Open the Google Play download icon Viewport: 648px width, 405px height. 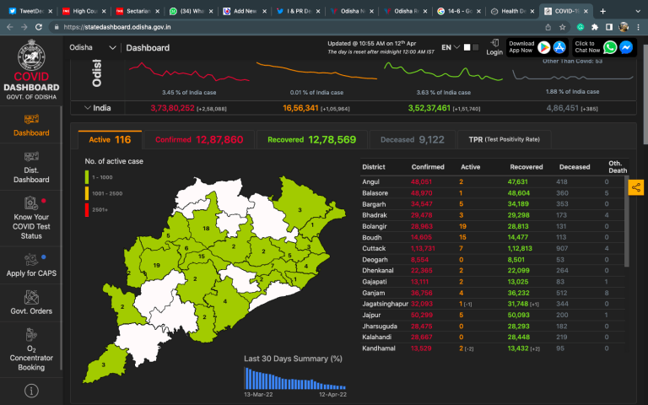545,48
